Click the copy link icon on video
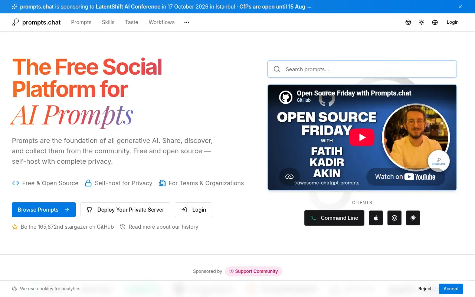The image size is (475, 297). pyautogui.click(x=289, y=177)
